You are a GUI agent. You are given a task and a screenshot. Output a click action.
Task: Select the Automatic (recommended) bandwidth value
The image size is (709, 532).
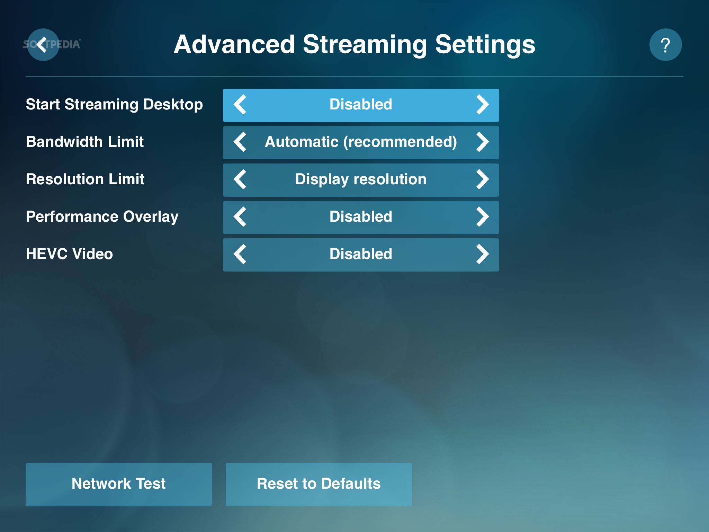tap(361, 142)
